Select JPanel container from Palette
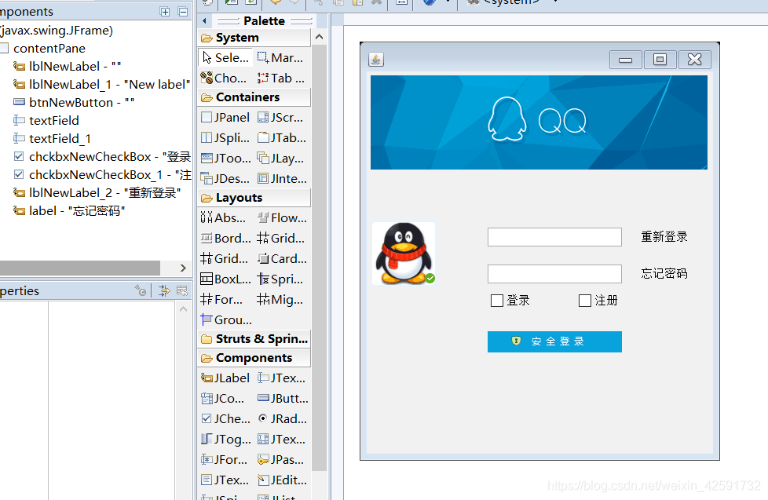 pyautogui.click(x=225, y=118)
